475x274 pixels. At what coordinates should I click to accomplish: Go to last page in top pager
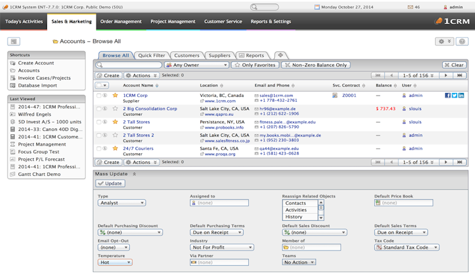(460, 75)
